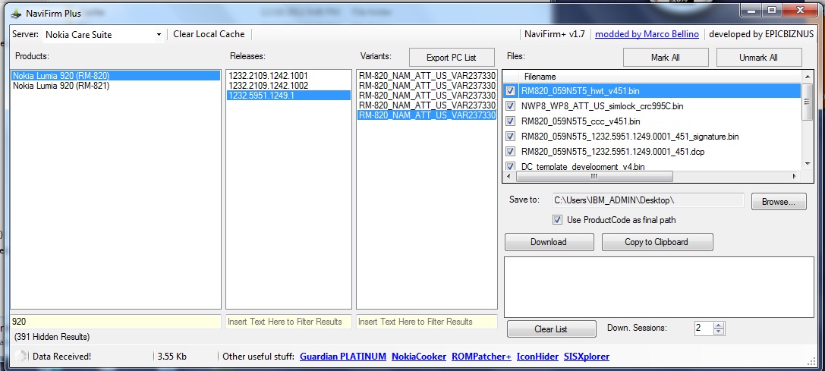Image resolution: width=825 pixels, height=371 pixels.
Task: Increase Down. Sessions with up arrow
Action: [720, 325]
